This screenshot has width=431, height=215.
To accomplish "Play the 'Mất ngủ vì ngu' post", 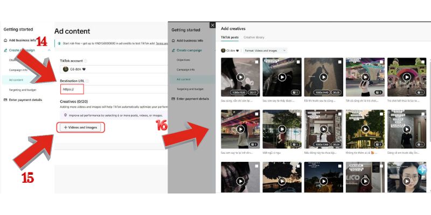I will [x=282, y=129].
